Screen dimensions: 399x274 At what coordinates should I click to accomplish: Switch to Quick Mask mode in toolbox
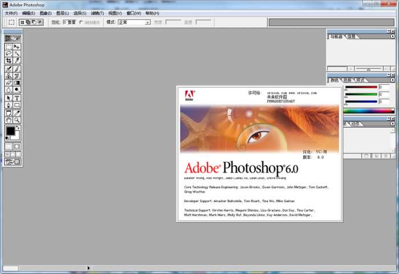[x=17, y=146]
